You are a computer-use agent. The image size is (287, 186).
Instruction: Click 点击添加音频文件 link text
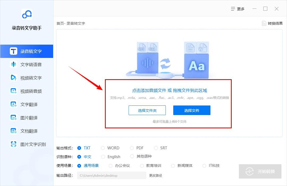click(x=149, y=90)
